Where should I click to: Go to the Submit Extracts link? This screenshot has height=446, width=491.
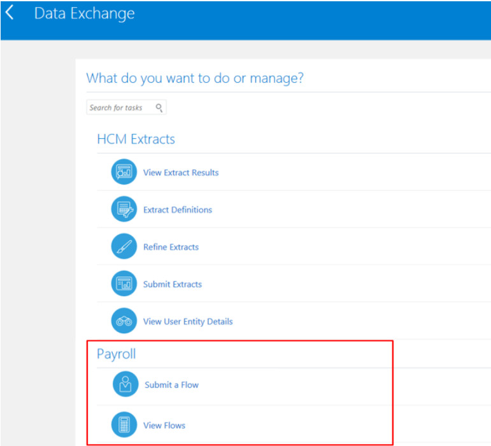[173, 284]
